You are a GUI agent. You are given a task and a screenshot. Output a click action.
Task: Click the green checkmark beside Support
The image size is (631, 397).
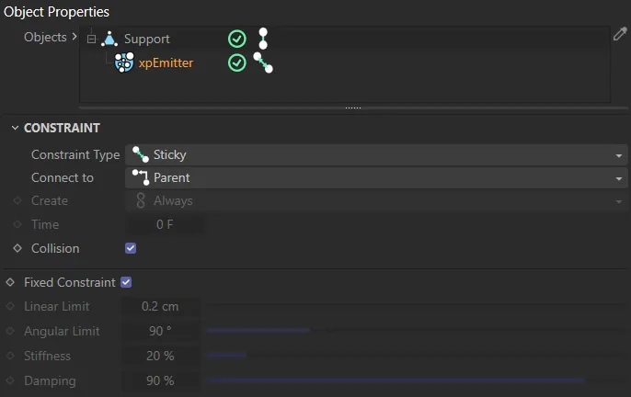point(237,39)
